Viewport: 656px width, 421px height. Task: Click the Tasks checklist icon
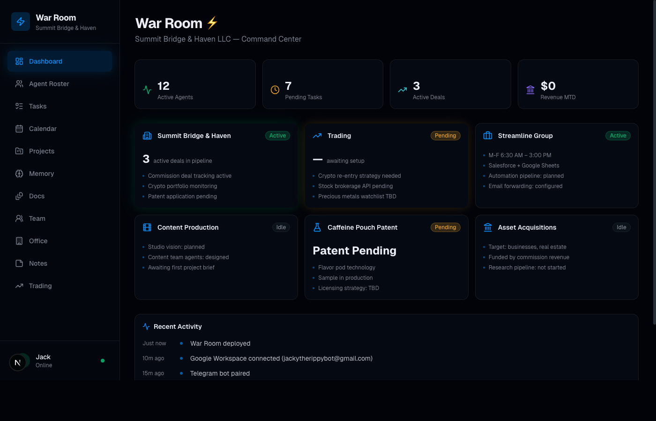[x=19, y=106]
